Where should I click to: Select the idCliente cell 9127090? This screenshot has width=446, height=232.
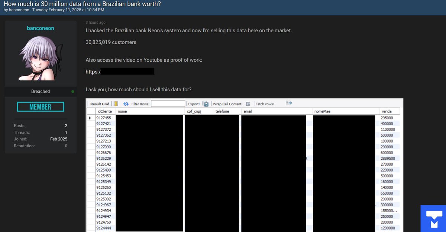point(104,147)
